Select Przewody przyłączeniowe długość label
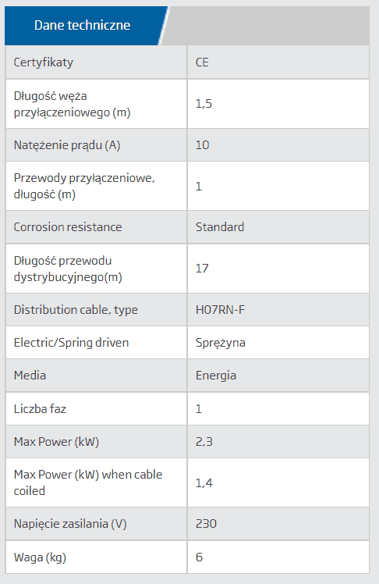Image resolution: width=379 pixels, height=584 pixels. pyautogui.click(x=84, y=186)
